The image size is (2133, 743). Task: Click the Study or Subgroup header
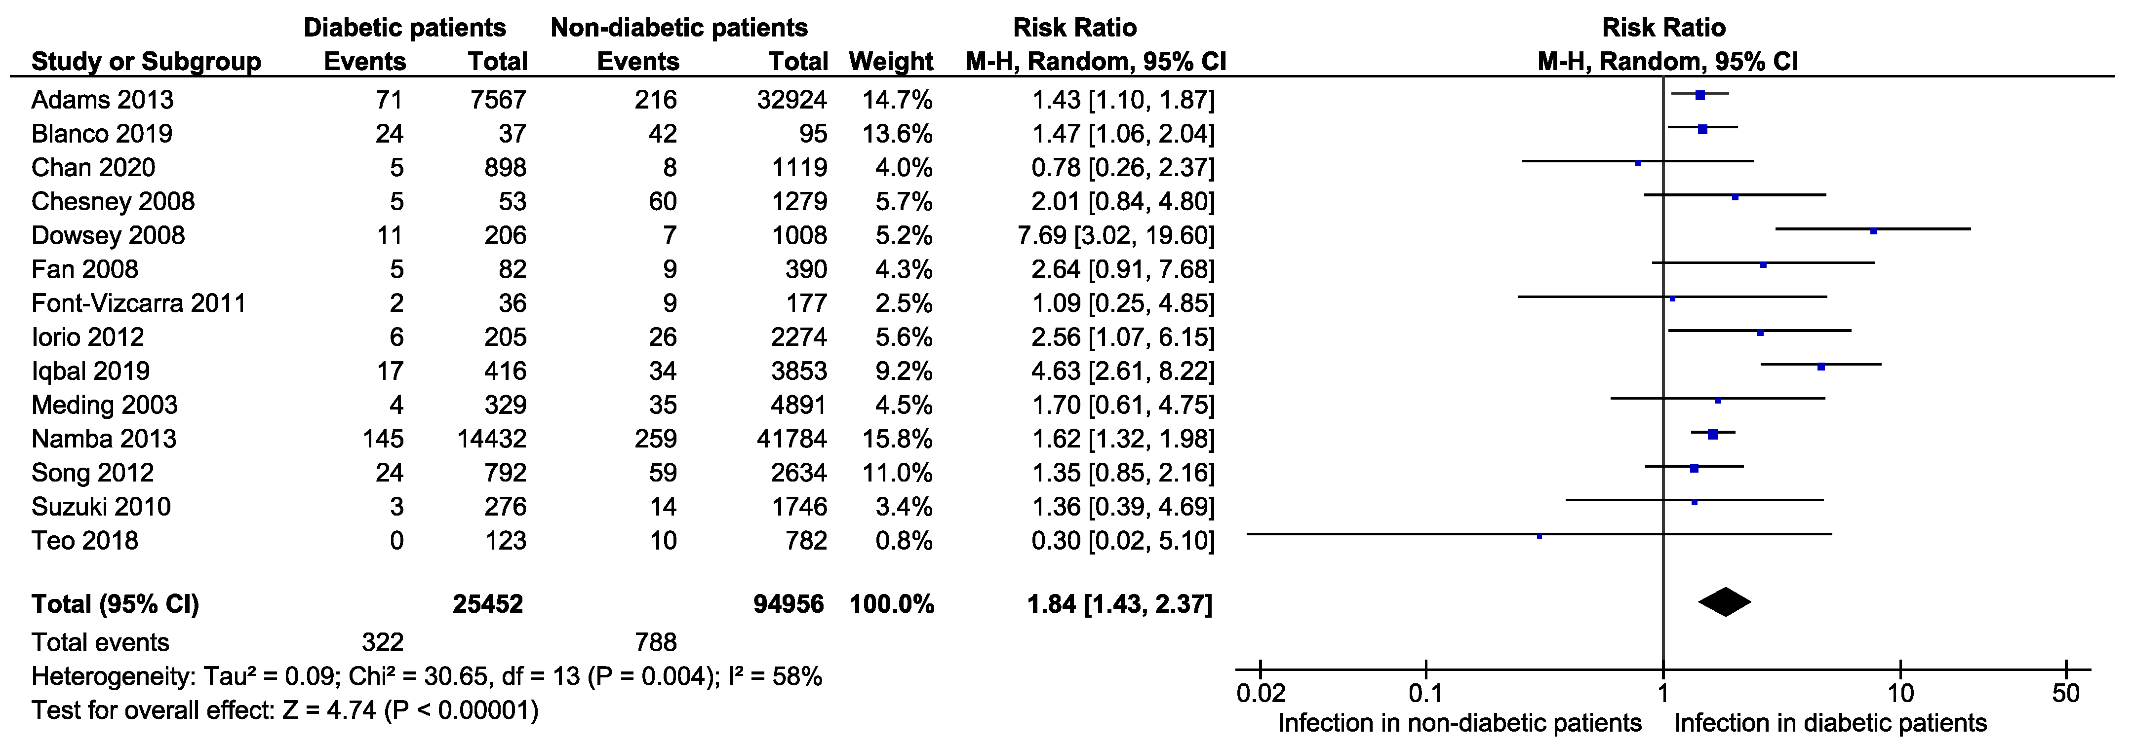(x=147, y=62)
